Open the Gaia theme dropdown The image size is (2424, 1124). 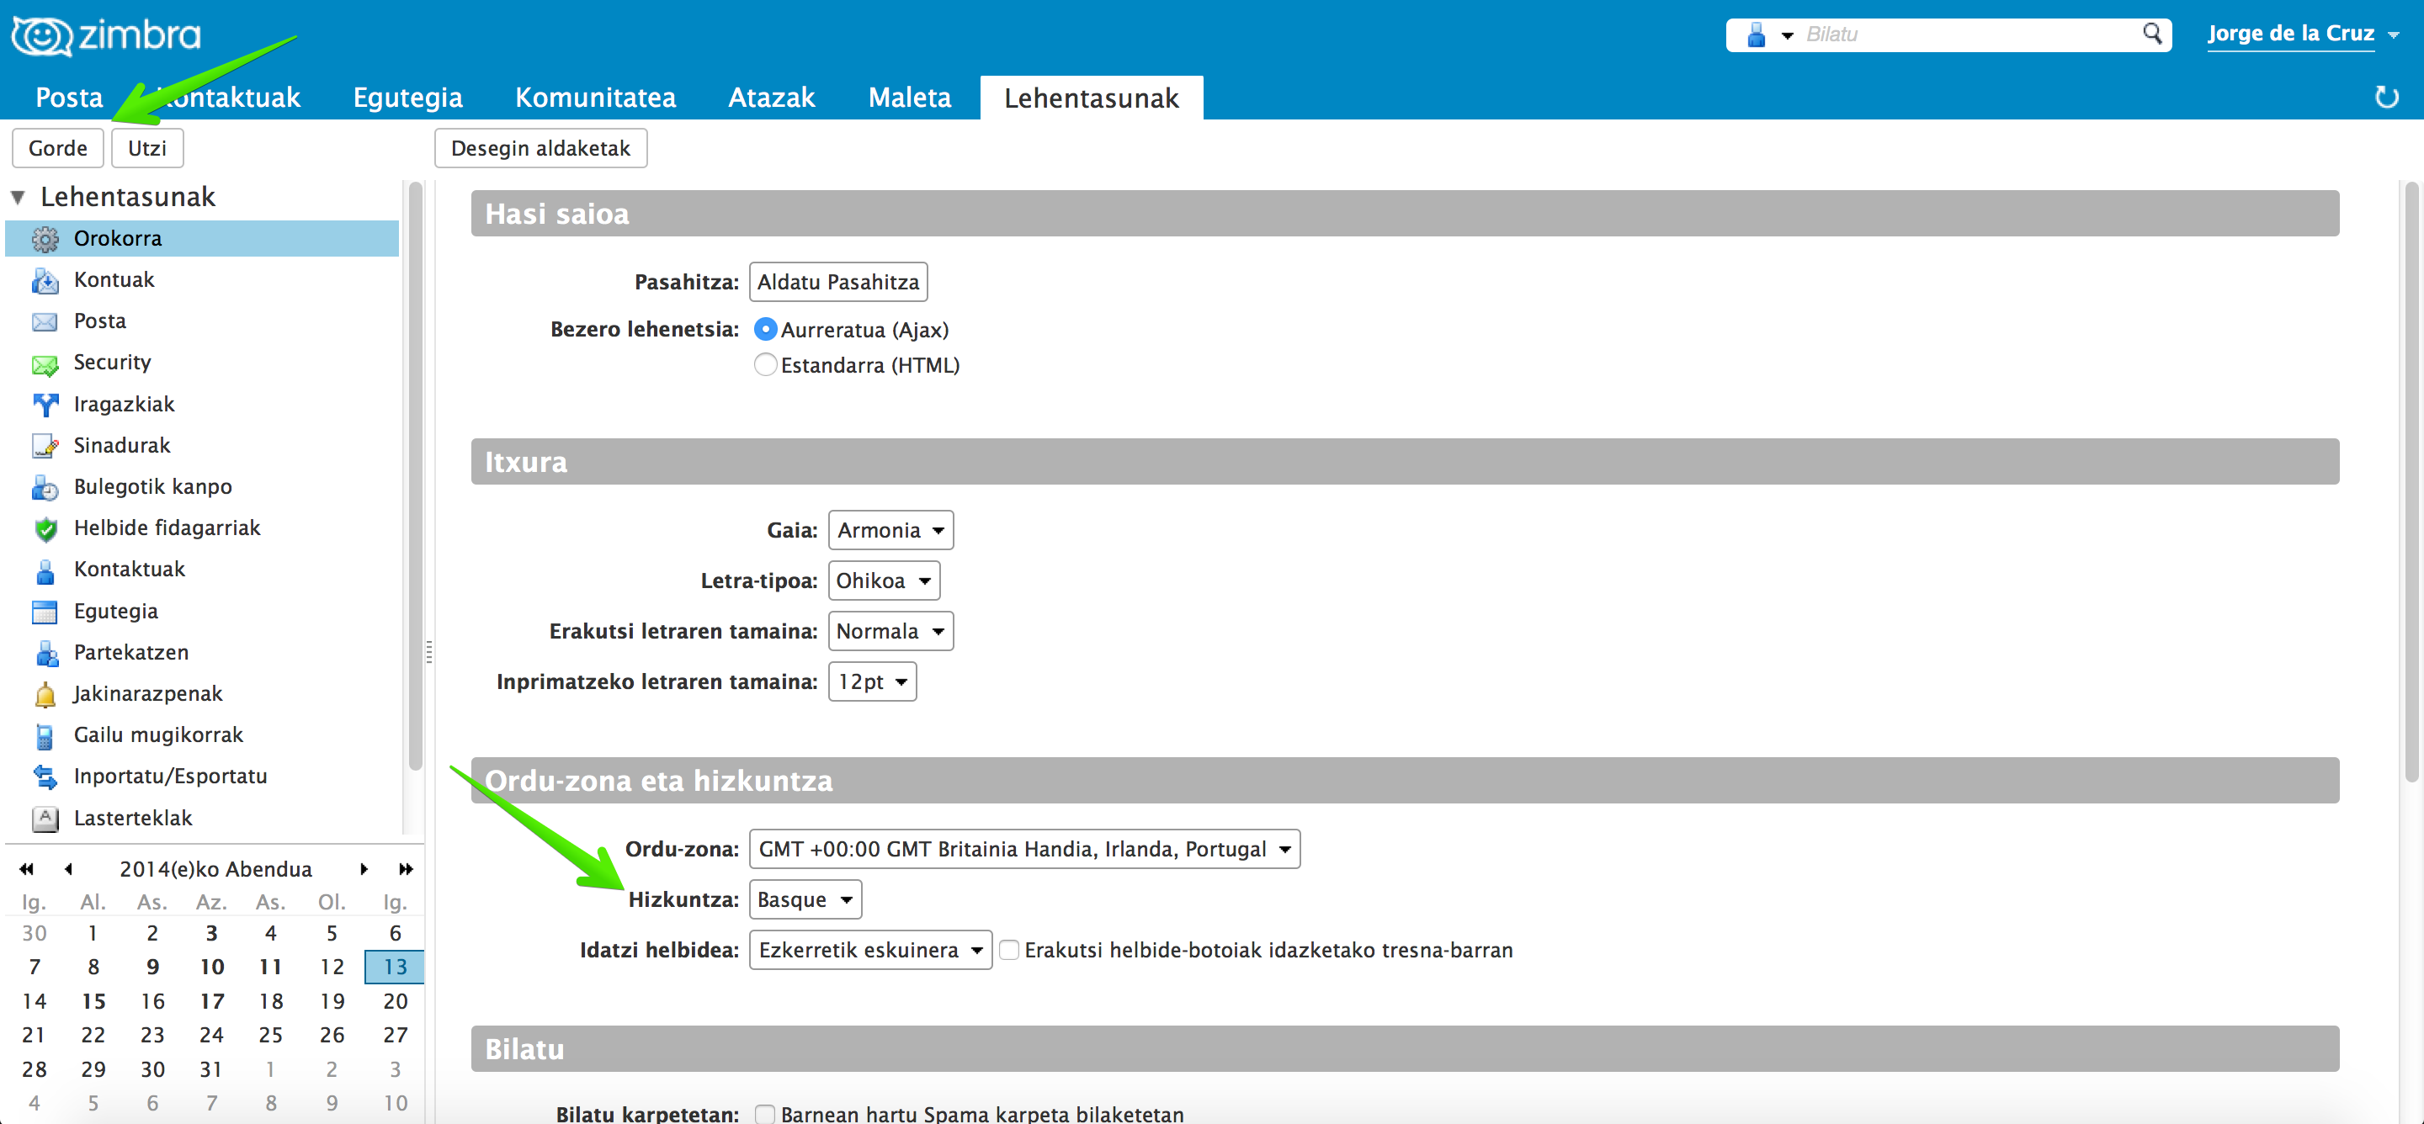890,531
